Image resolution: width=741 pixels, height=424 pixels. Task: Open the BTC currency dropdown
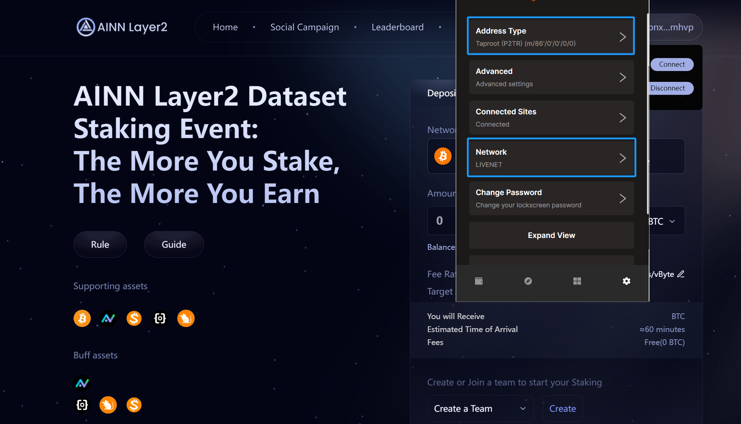coord(662,221)
